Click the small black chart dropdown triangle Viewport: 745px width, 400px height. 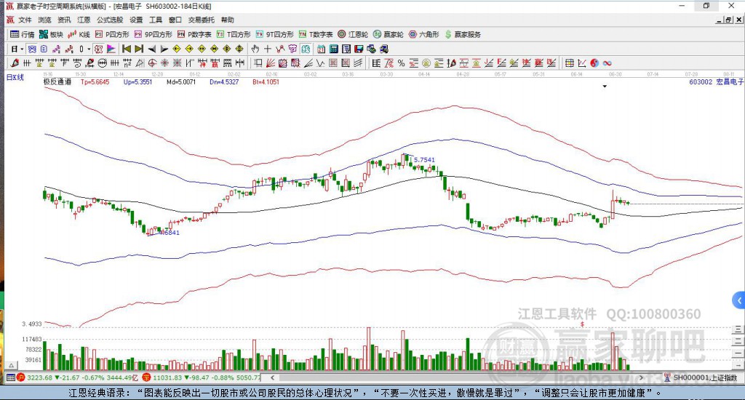click(605, 87)
